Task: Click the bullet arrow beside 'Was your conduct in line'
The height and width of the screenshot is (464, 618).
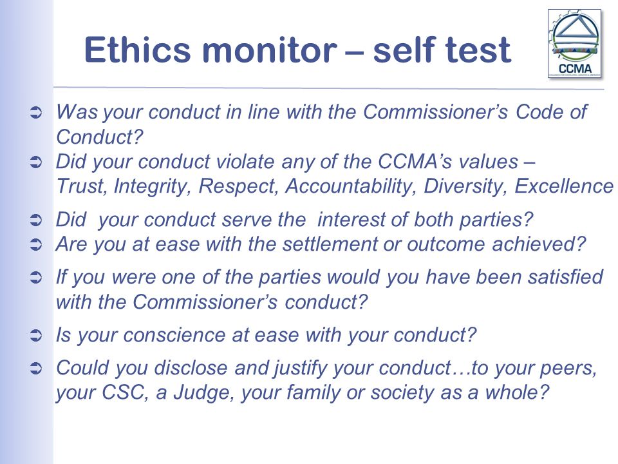Action: click(36, 113)
